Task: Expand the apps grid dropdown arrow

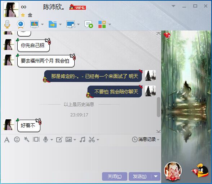Action: click(110, 24)
